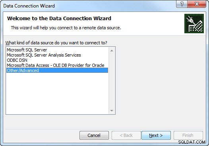Select Microsoft SQL Server Analysis Services

pyautogui.click(x=44, y=55)
